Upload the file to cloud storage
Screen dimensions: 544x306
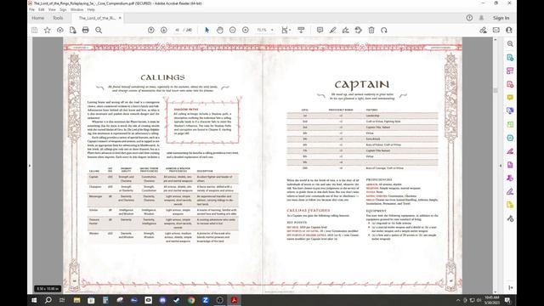coord(60,31)
